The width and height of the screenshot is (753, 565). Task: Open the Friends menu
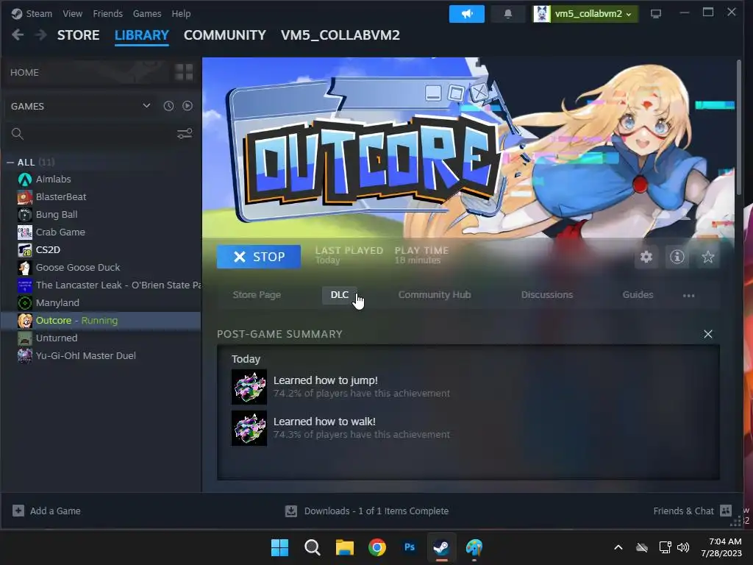[x=107, y=13]
